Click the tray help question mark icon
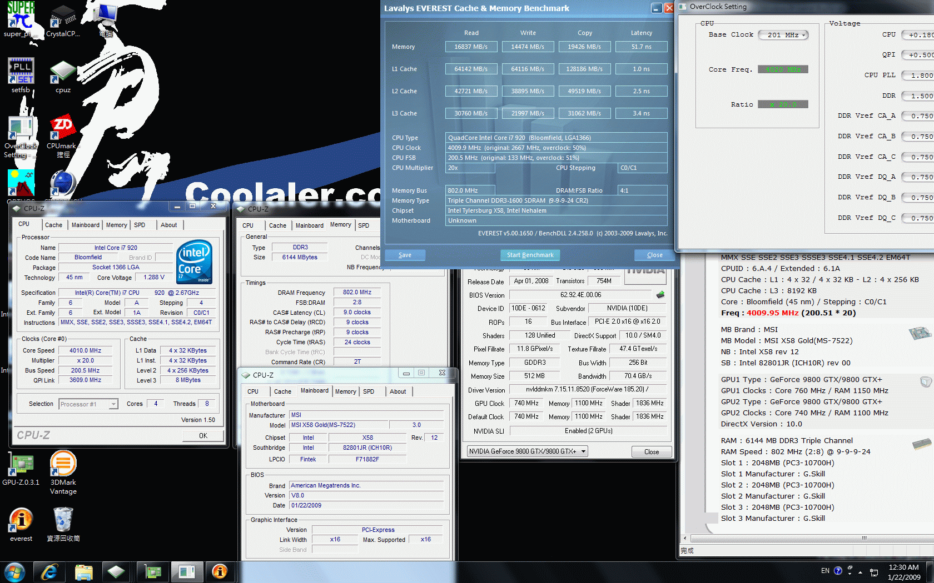934x583 pixels. click(x=838, y=571)
